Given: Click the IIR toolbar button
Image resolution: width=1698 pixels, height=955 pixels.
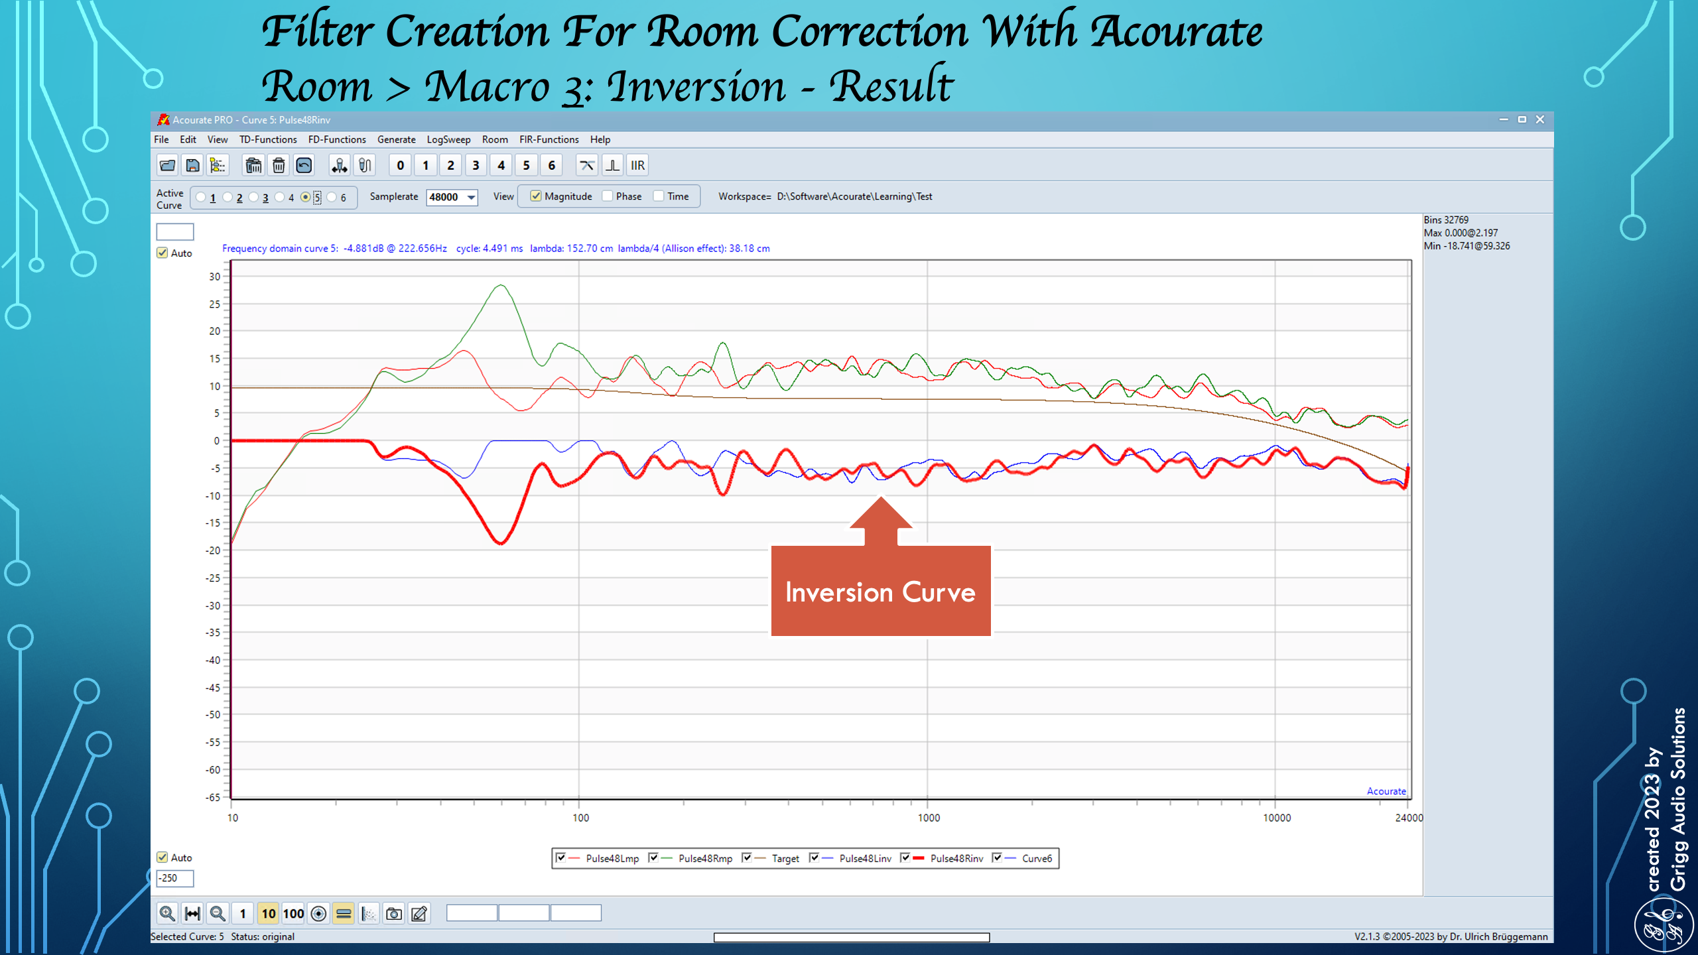Looking at the screenshot, I should (637, 165).
